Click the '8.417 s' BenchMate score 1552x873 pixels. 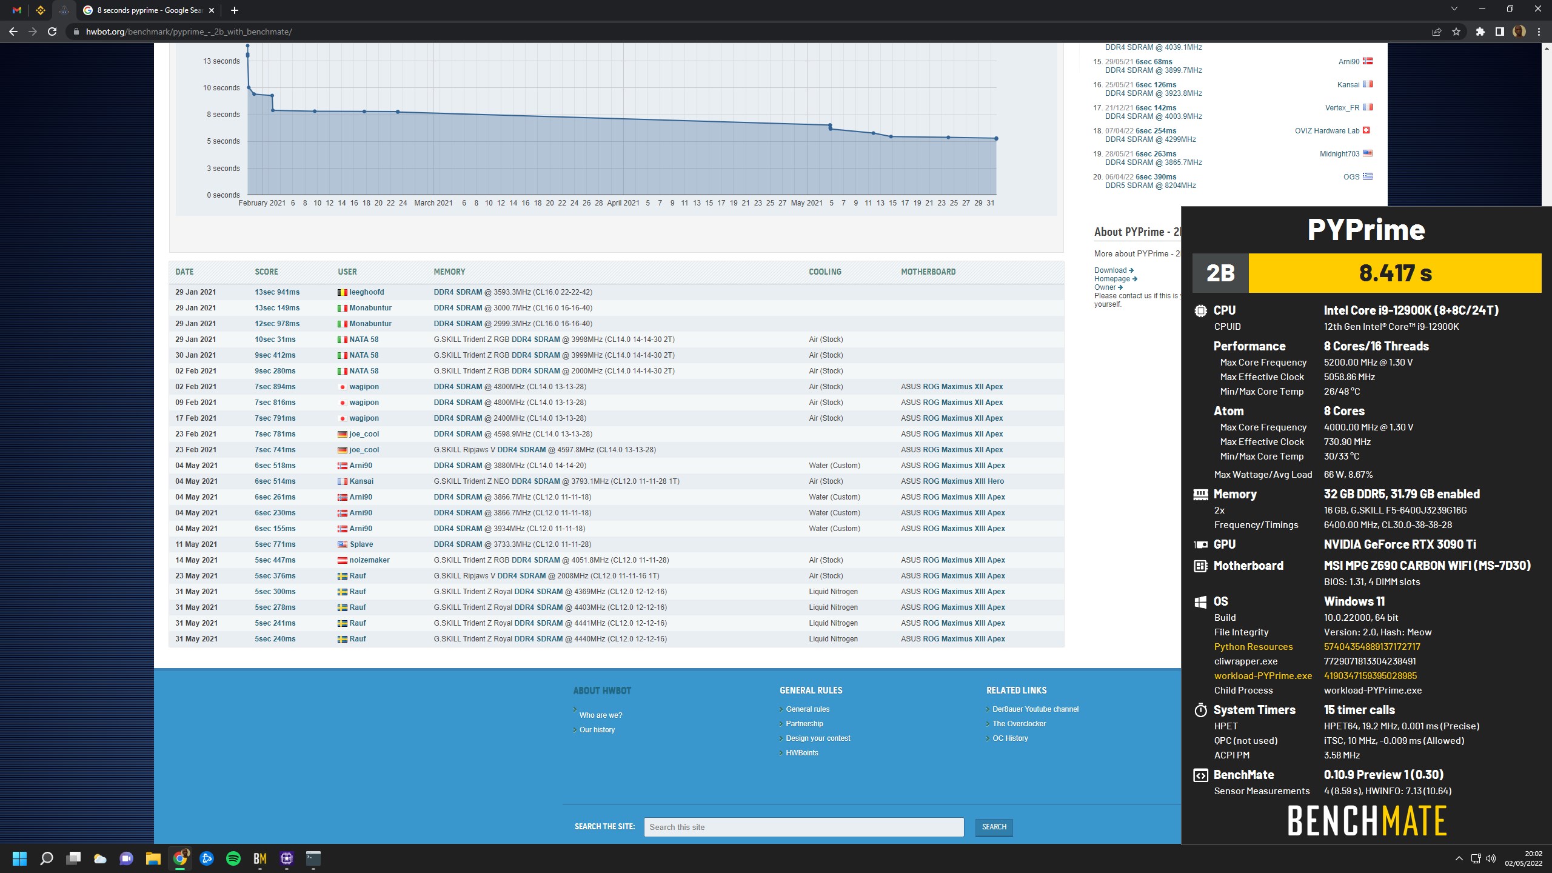pyautogui.click(x=1395, y=273)
